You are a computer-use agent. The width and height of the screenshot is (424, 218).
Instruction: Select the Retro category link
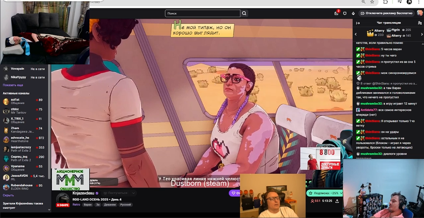76,204
